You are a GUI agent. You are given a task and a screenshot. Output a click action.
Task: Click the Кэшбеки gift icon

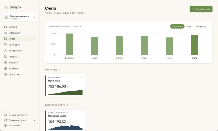[6, 69]
